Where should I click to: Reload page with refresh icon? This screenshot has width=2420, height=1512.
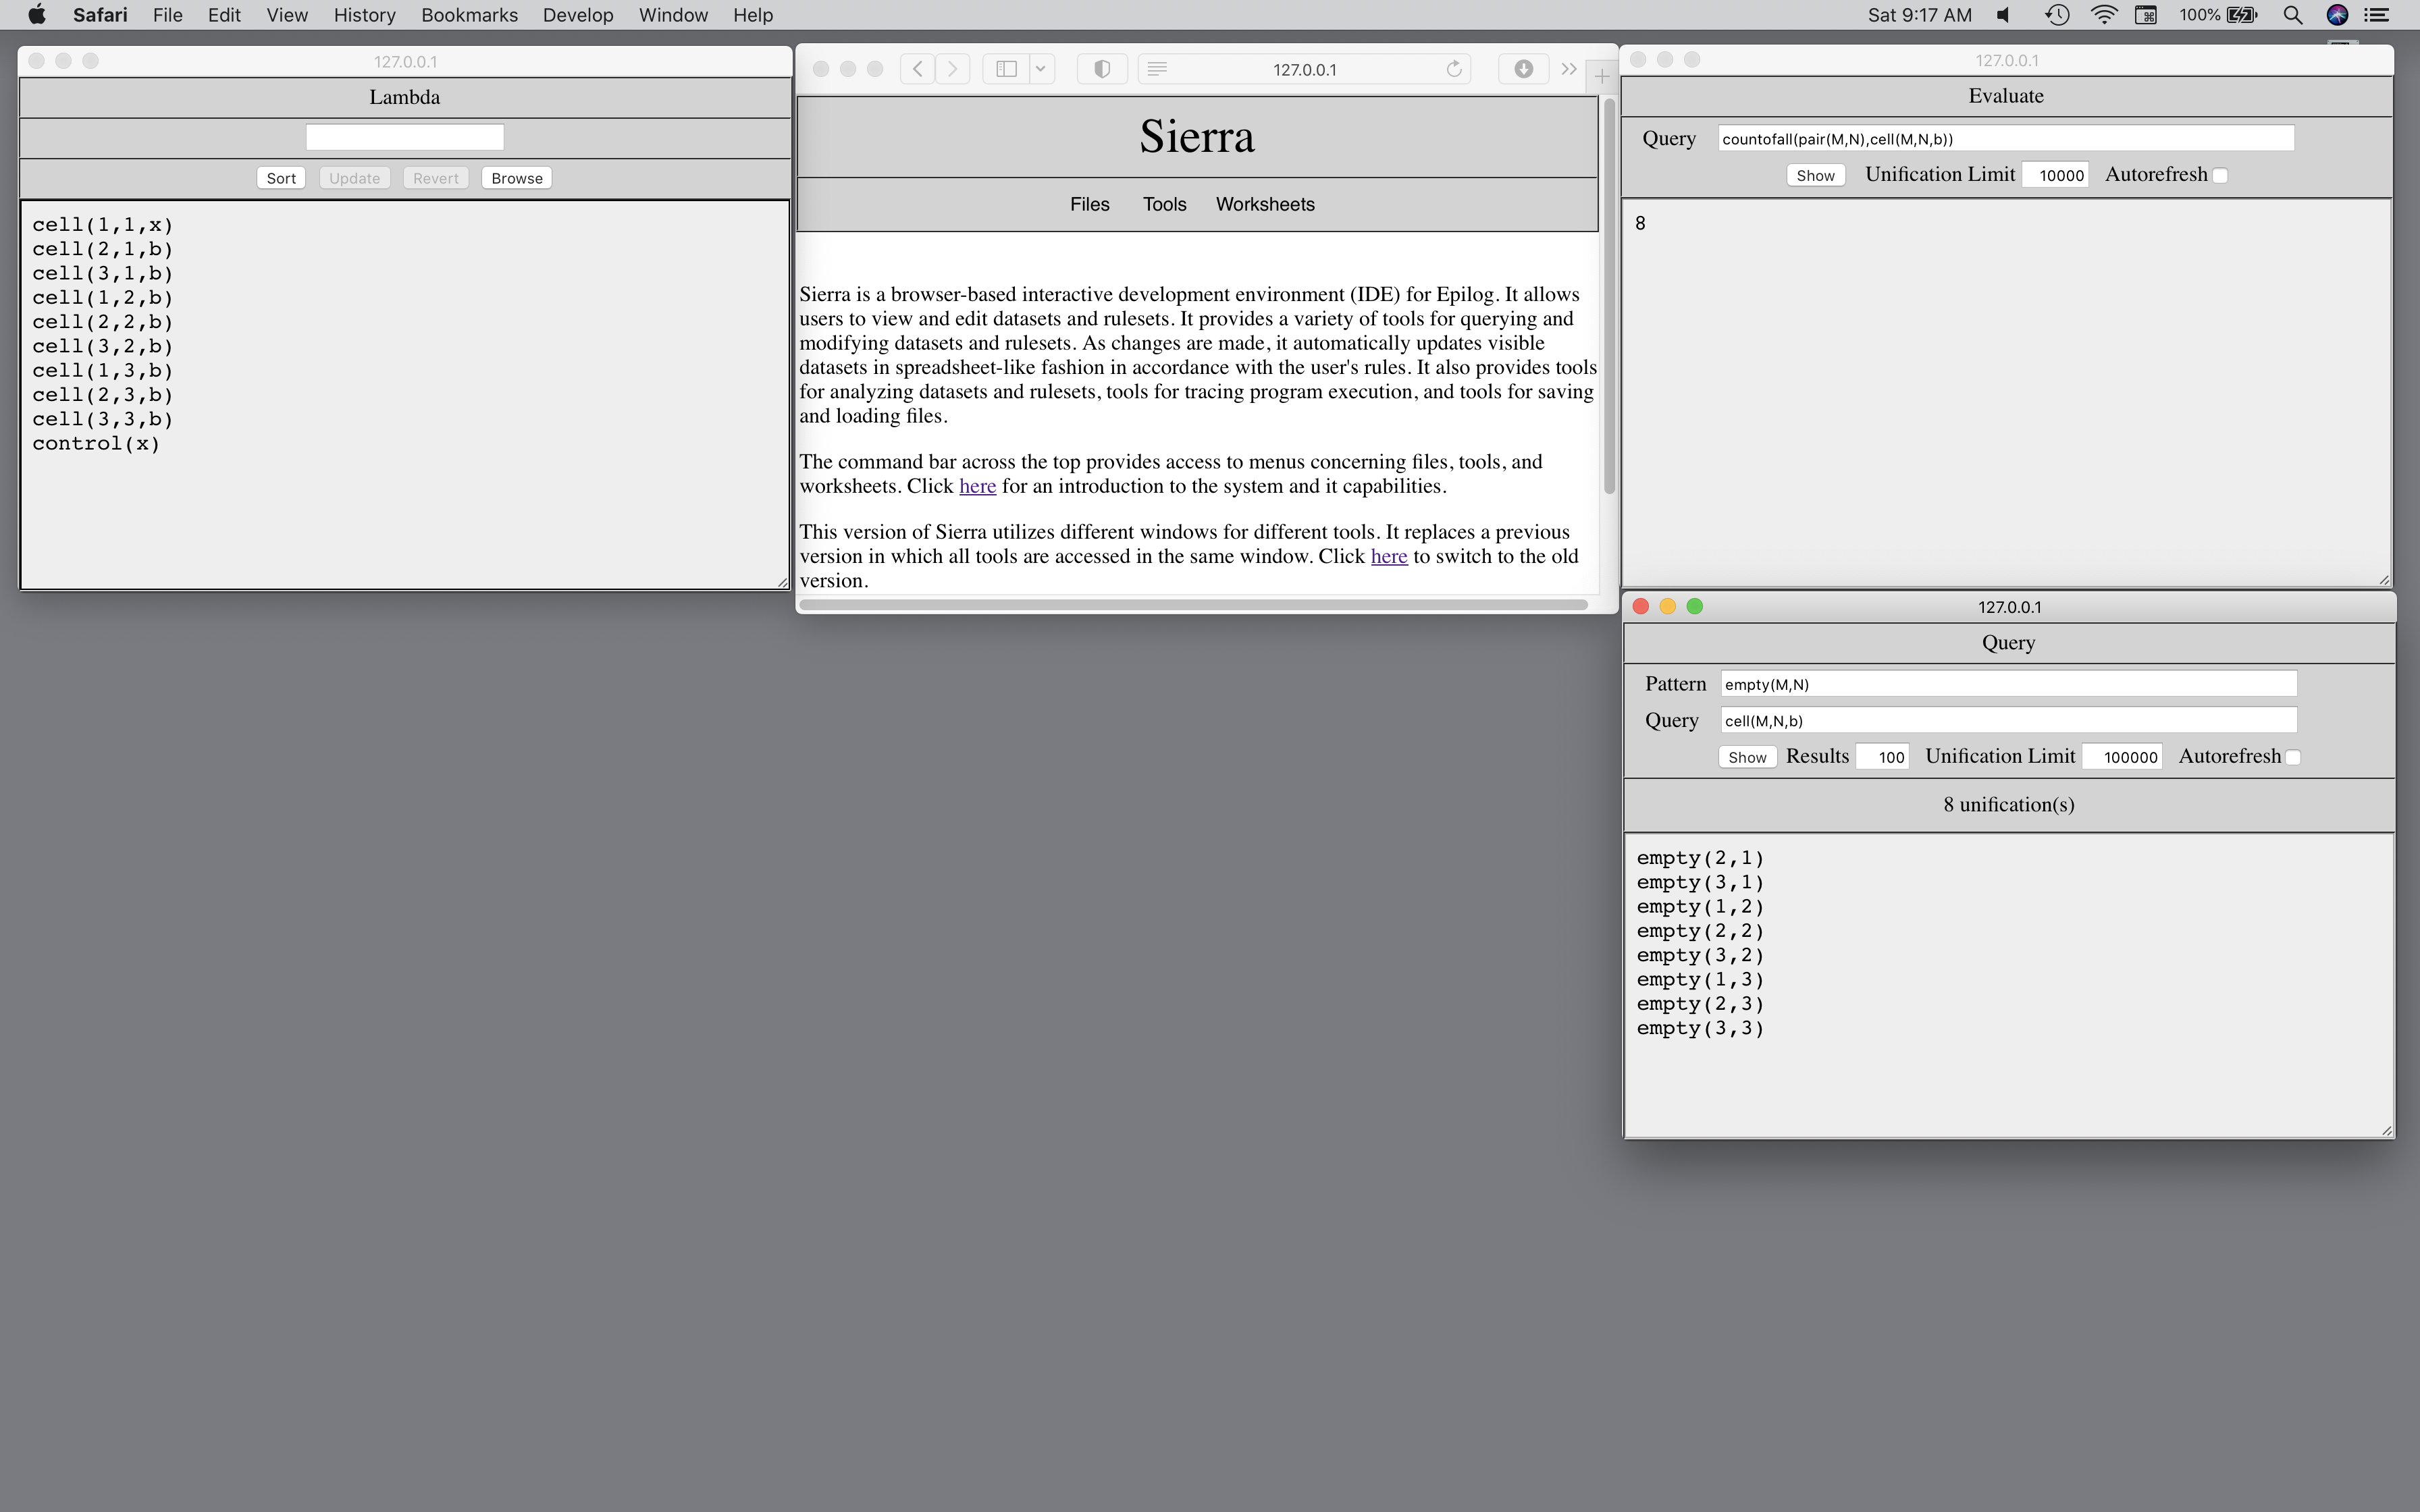click(x=1454, y=69)
